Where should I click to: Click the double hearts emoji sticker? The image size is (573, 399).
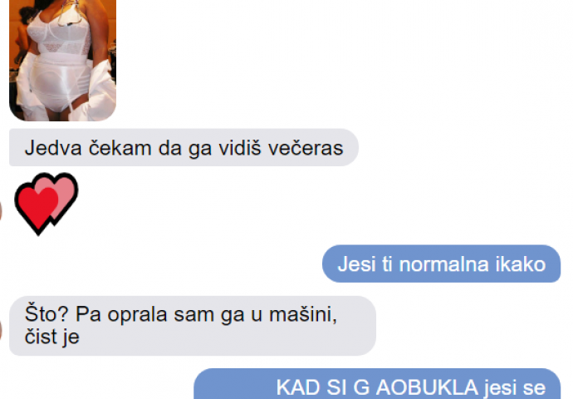coord(47,204)
